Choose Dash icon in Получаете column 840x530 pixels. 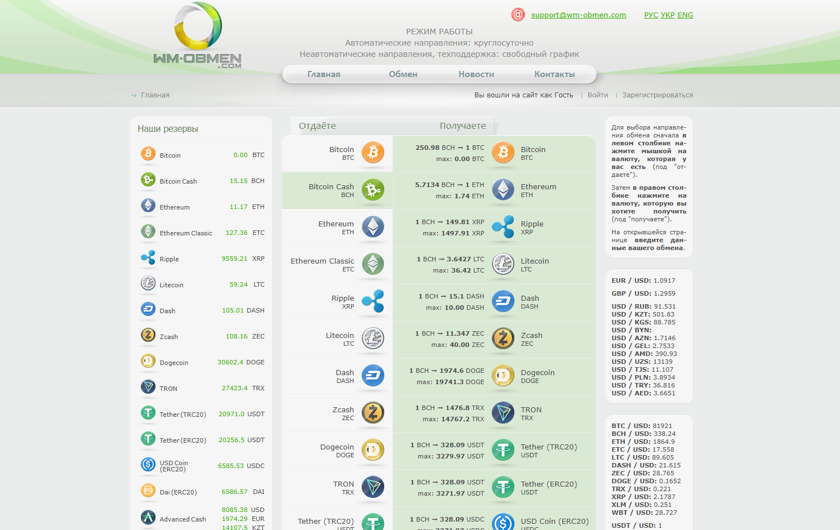click(503, 301)
